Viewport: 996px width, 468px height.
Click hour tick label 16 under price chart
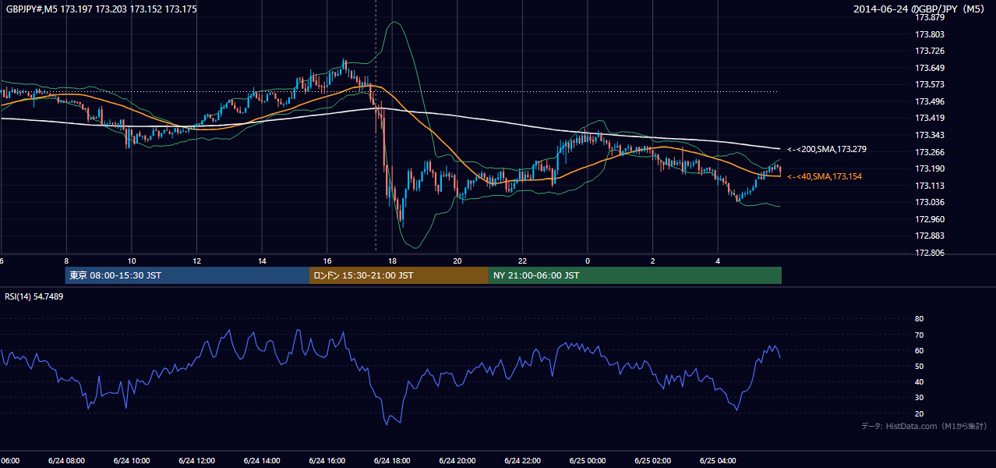[x=327, y=261]
